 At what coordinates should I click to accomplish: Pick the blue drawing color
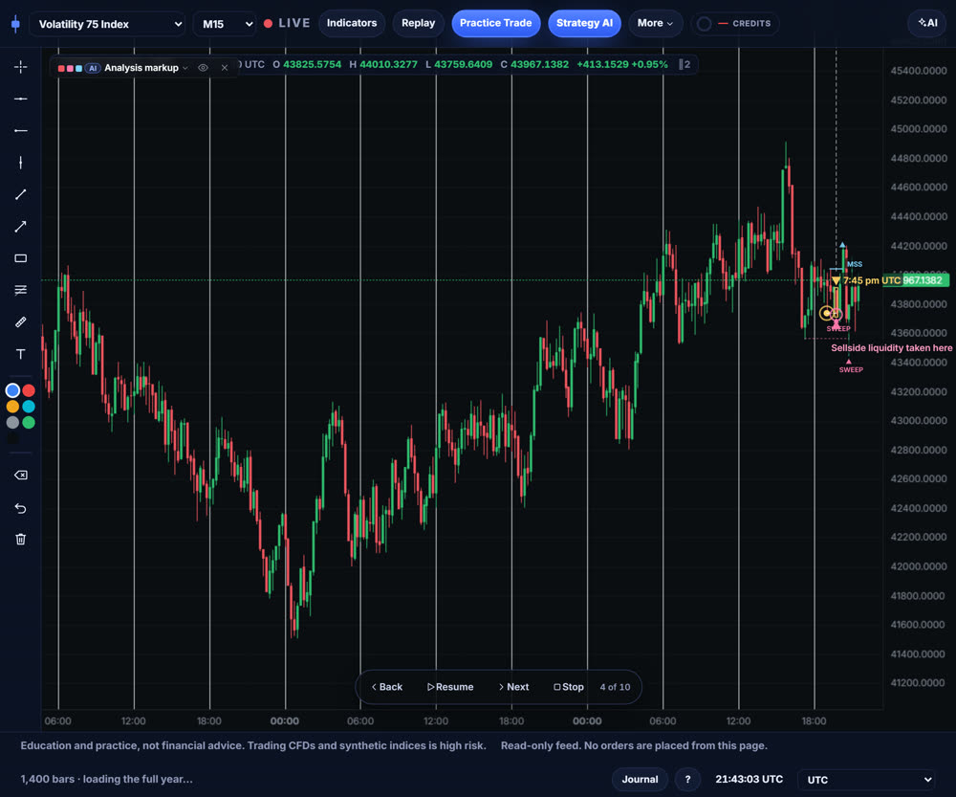point(12,390)
